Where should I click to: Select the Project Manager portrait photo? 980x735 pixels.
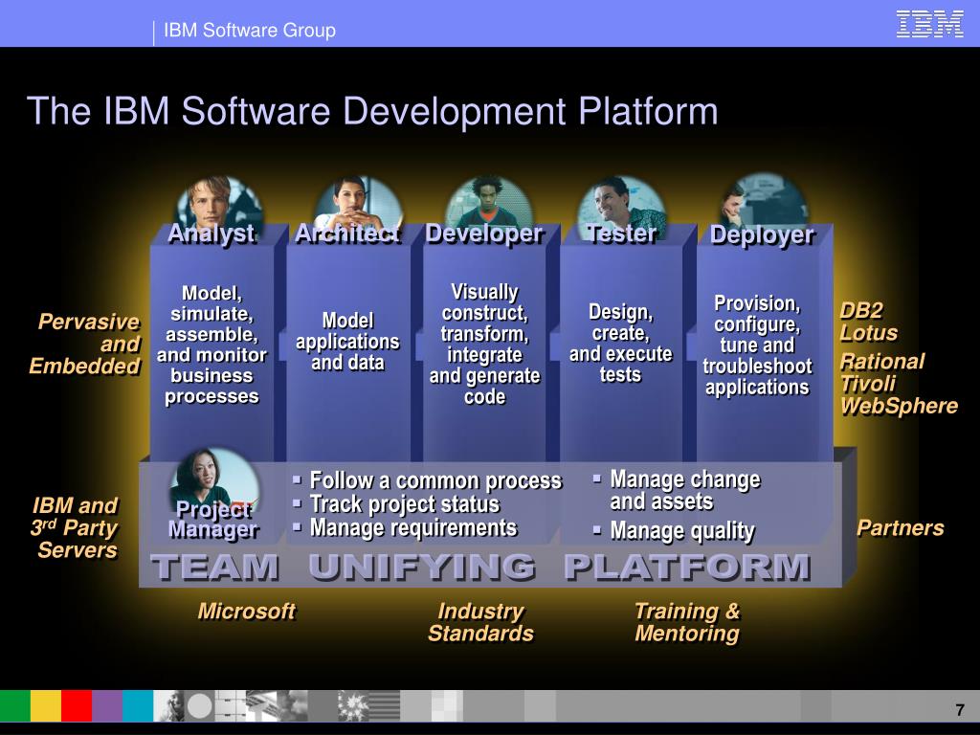[x=214, y=479]
